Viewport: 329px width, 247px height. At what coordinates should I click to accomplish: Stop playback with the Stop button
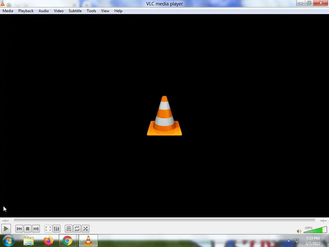(x=28, y=229)
